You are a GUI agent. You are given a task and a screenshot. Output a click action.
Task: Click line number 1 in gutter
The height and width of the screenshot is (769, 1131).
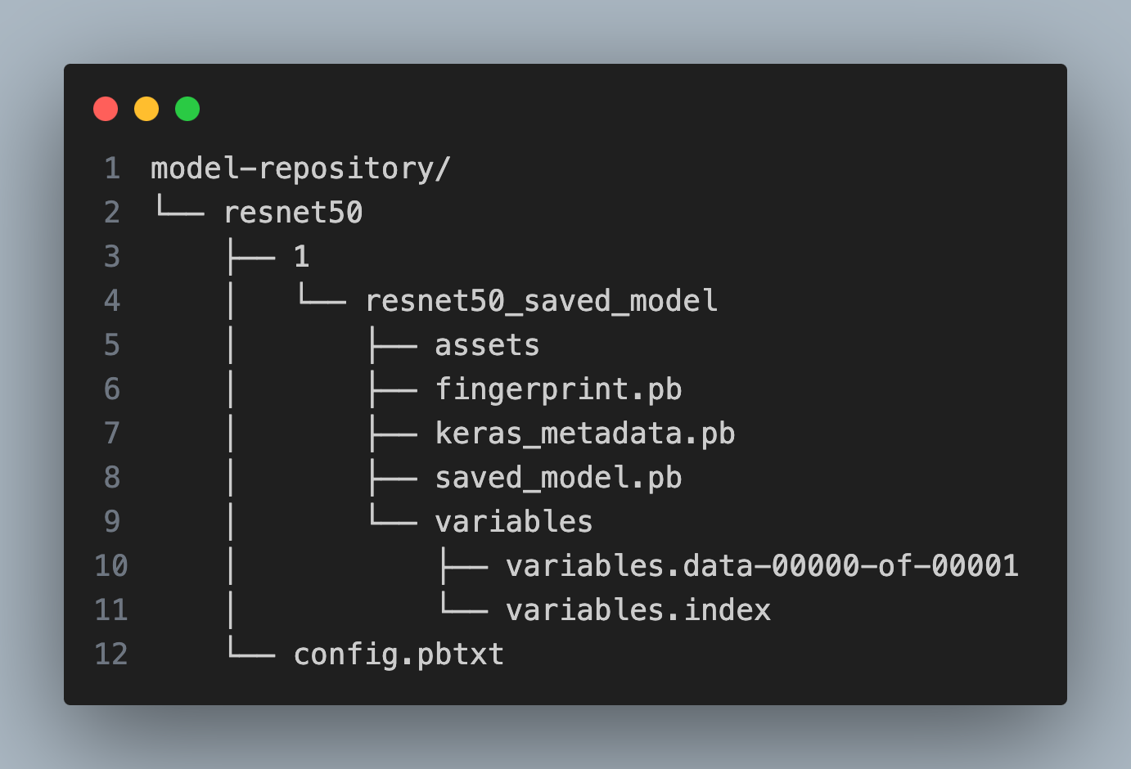point(112,169)
